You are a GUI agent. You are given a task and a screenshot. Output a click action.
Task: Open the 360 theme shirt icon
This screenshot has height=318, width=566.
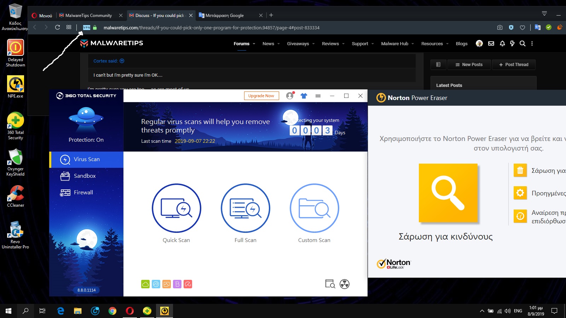click(304, 96)
